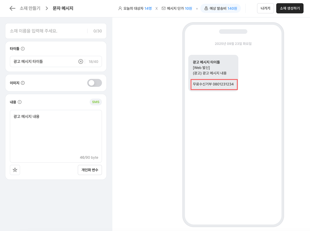The height and width of the screenshot is (231, 310).
Task: Click the back arrow icon
Action: pyautogui.click(x=12, y=8)
